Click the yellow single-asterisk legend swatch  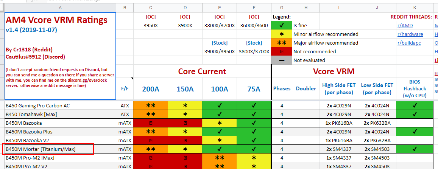click(x=282, y=34)
